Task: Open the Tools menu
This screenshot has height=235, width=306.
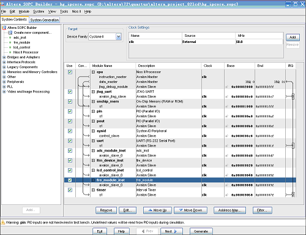Action: click(64, 12)
